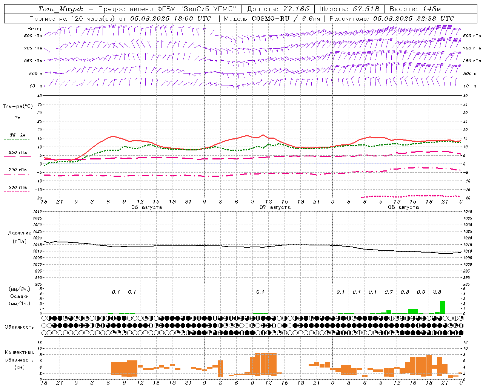Click the (мм/3ч.) unit label

click(x=19, y=289)
